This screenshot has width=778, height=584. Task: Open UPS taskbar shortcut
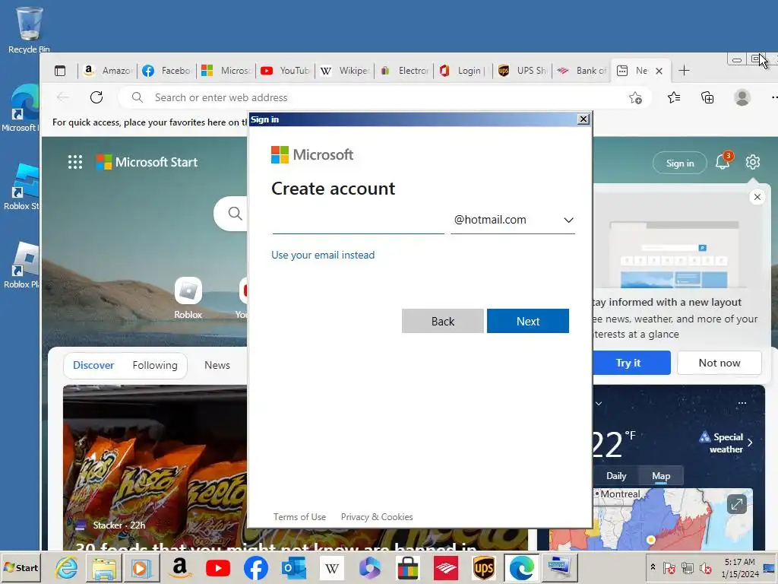pyautogui.click(x=484, y=568)
